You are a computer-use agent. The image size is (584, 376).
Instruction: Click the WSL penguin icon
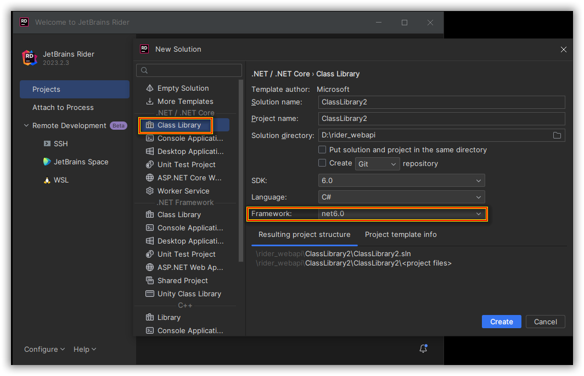pyautogui.click(x=47, y=180)
